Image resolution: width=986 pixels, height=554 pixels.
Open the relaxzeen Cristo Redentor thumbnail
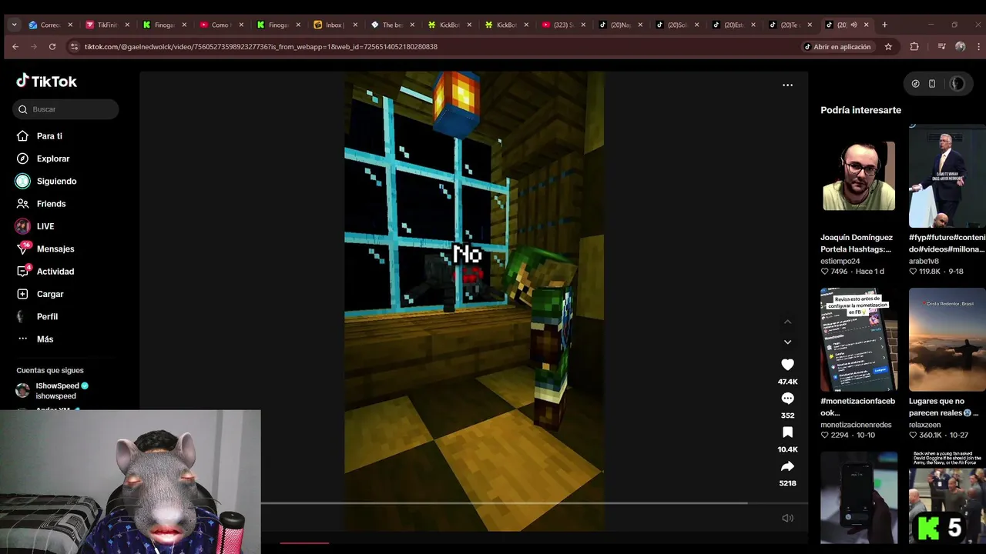[947, 339]
